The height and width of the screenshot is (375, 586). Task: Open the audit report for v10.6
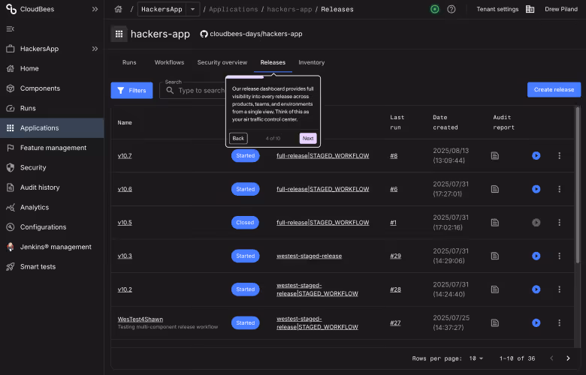click(495, 189)
